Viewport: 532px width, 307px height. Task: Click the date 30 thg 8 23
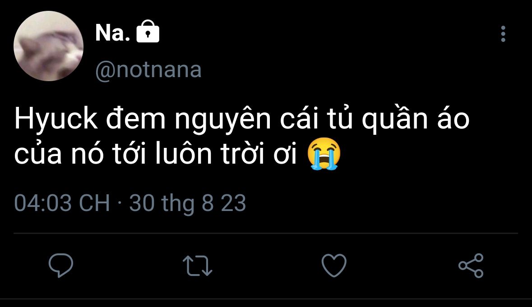click(187, 203)
